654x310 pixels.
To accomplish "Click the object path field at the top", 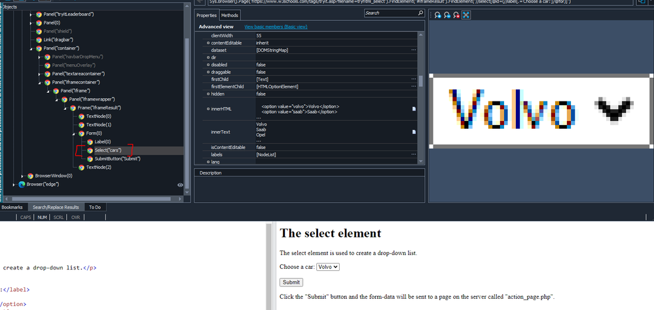I will 420,2.
